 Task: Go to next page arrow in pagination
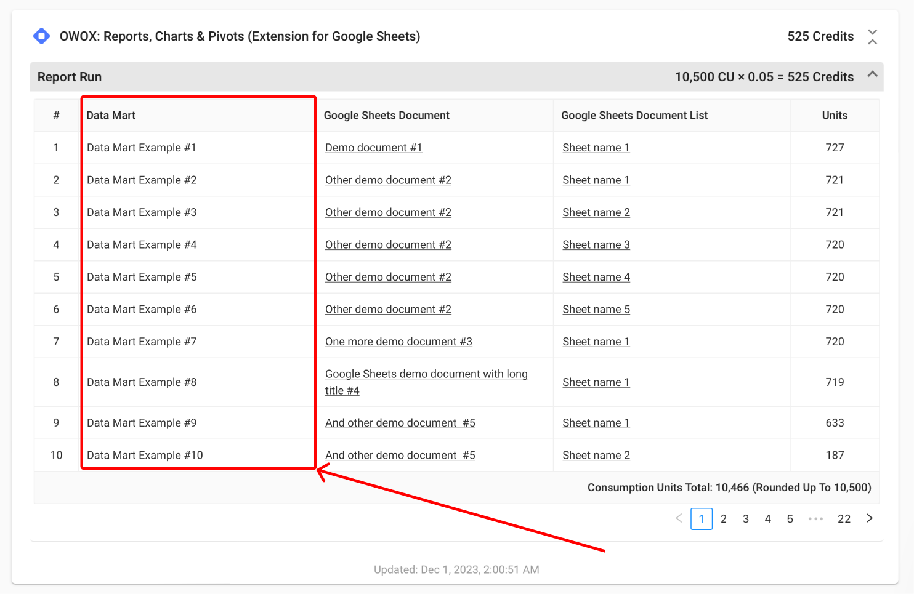point(870,518)
